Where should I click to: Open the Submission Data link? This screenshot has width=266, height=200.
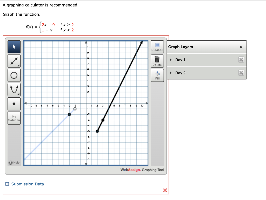27,184
